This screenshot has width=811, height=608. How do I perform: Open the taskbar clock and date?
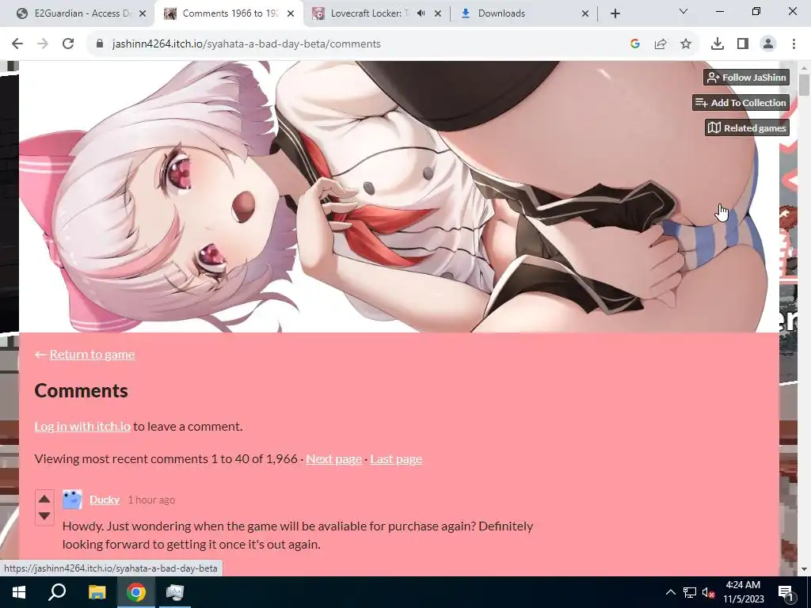click(x=743, y=592)
